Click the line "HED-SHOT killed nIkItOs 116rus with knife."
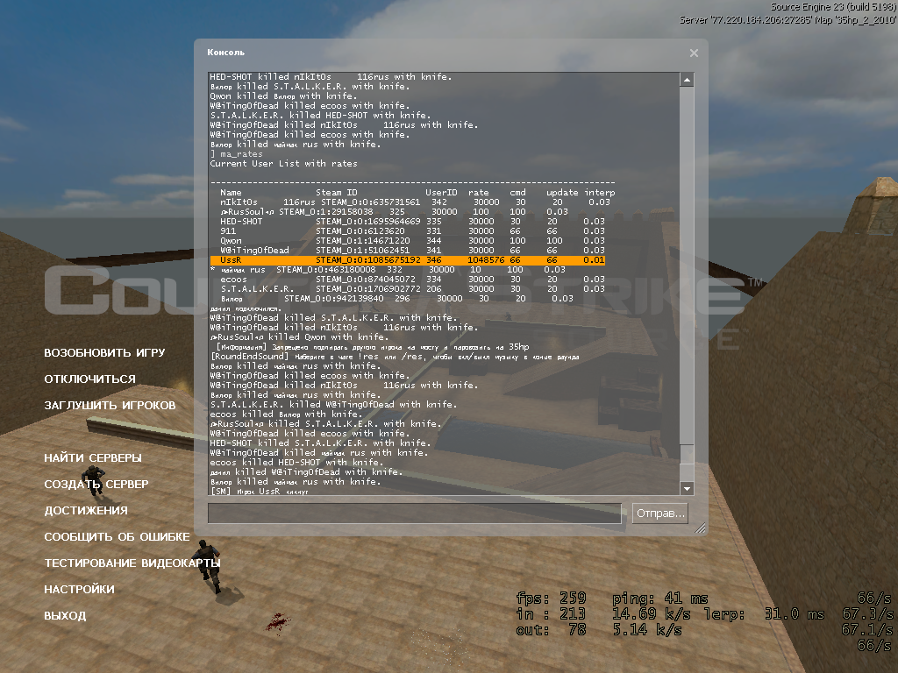The image size is (898, 673). pyautogui.click(x=331, y=77)
